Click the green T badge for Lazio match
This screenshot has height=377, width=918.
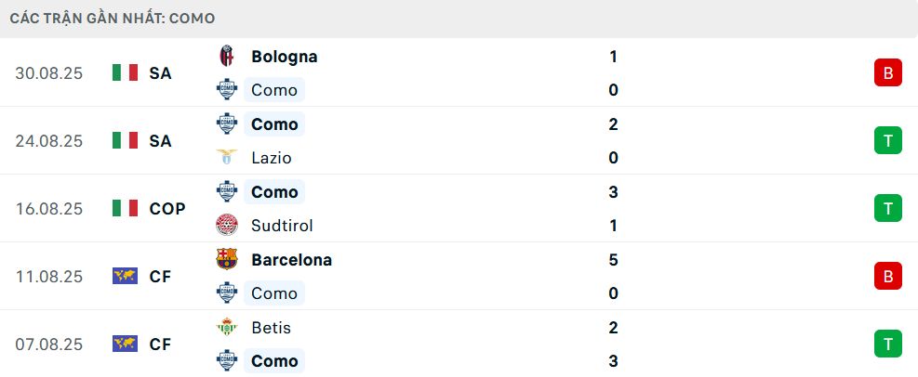[888, 140]
